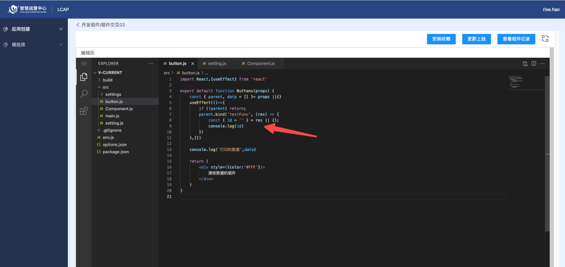Open button.js in the file explorer
565x267 pixels.
pyautogui.click(x=125, y=102)
